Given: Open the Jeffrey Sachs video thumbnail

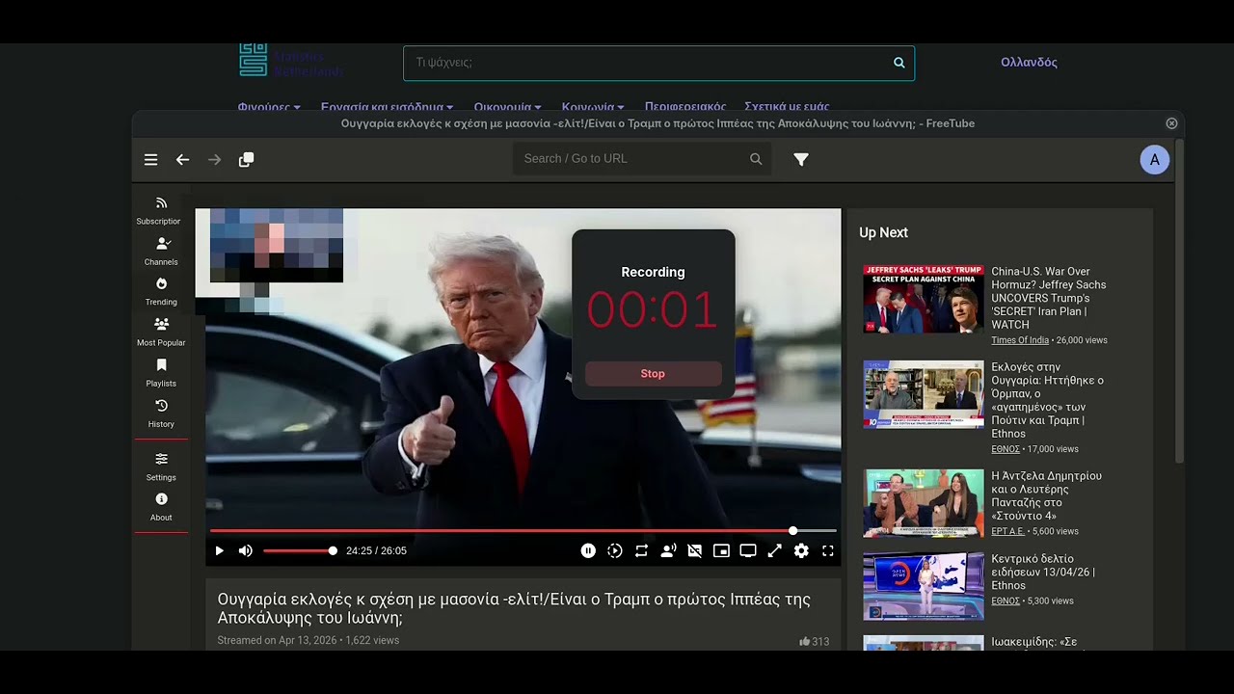Looking at the screenshot, I should (924, 299).
